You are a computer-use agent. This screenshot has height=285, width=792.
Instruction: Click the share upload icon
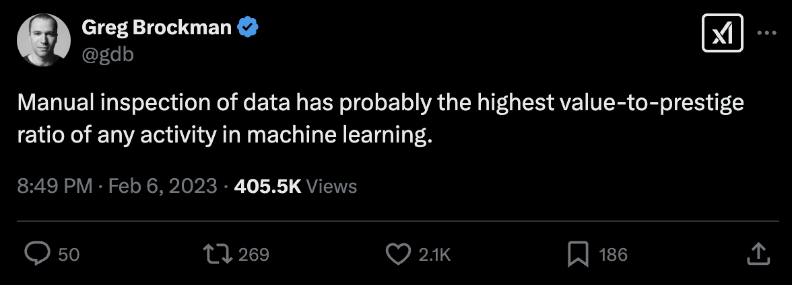(758, 254)
